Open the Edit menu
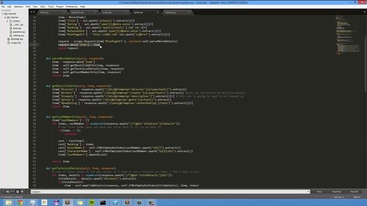The height and width of the screenshot is (206, 367). click(9, 6)
